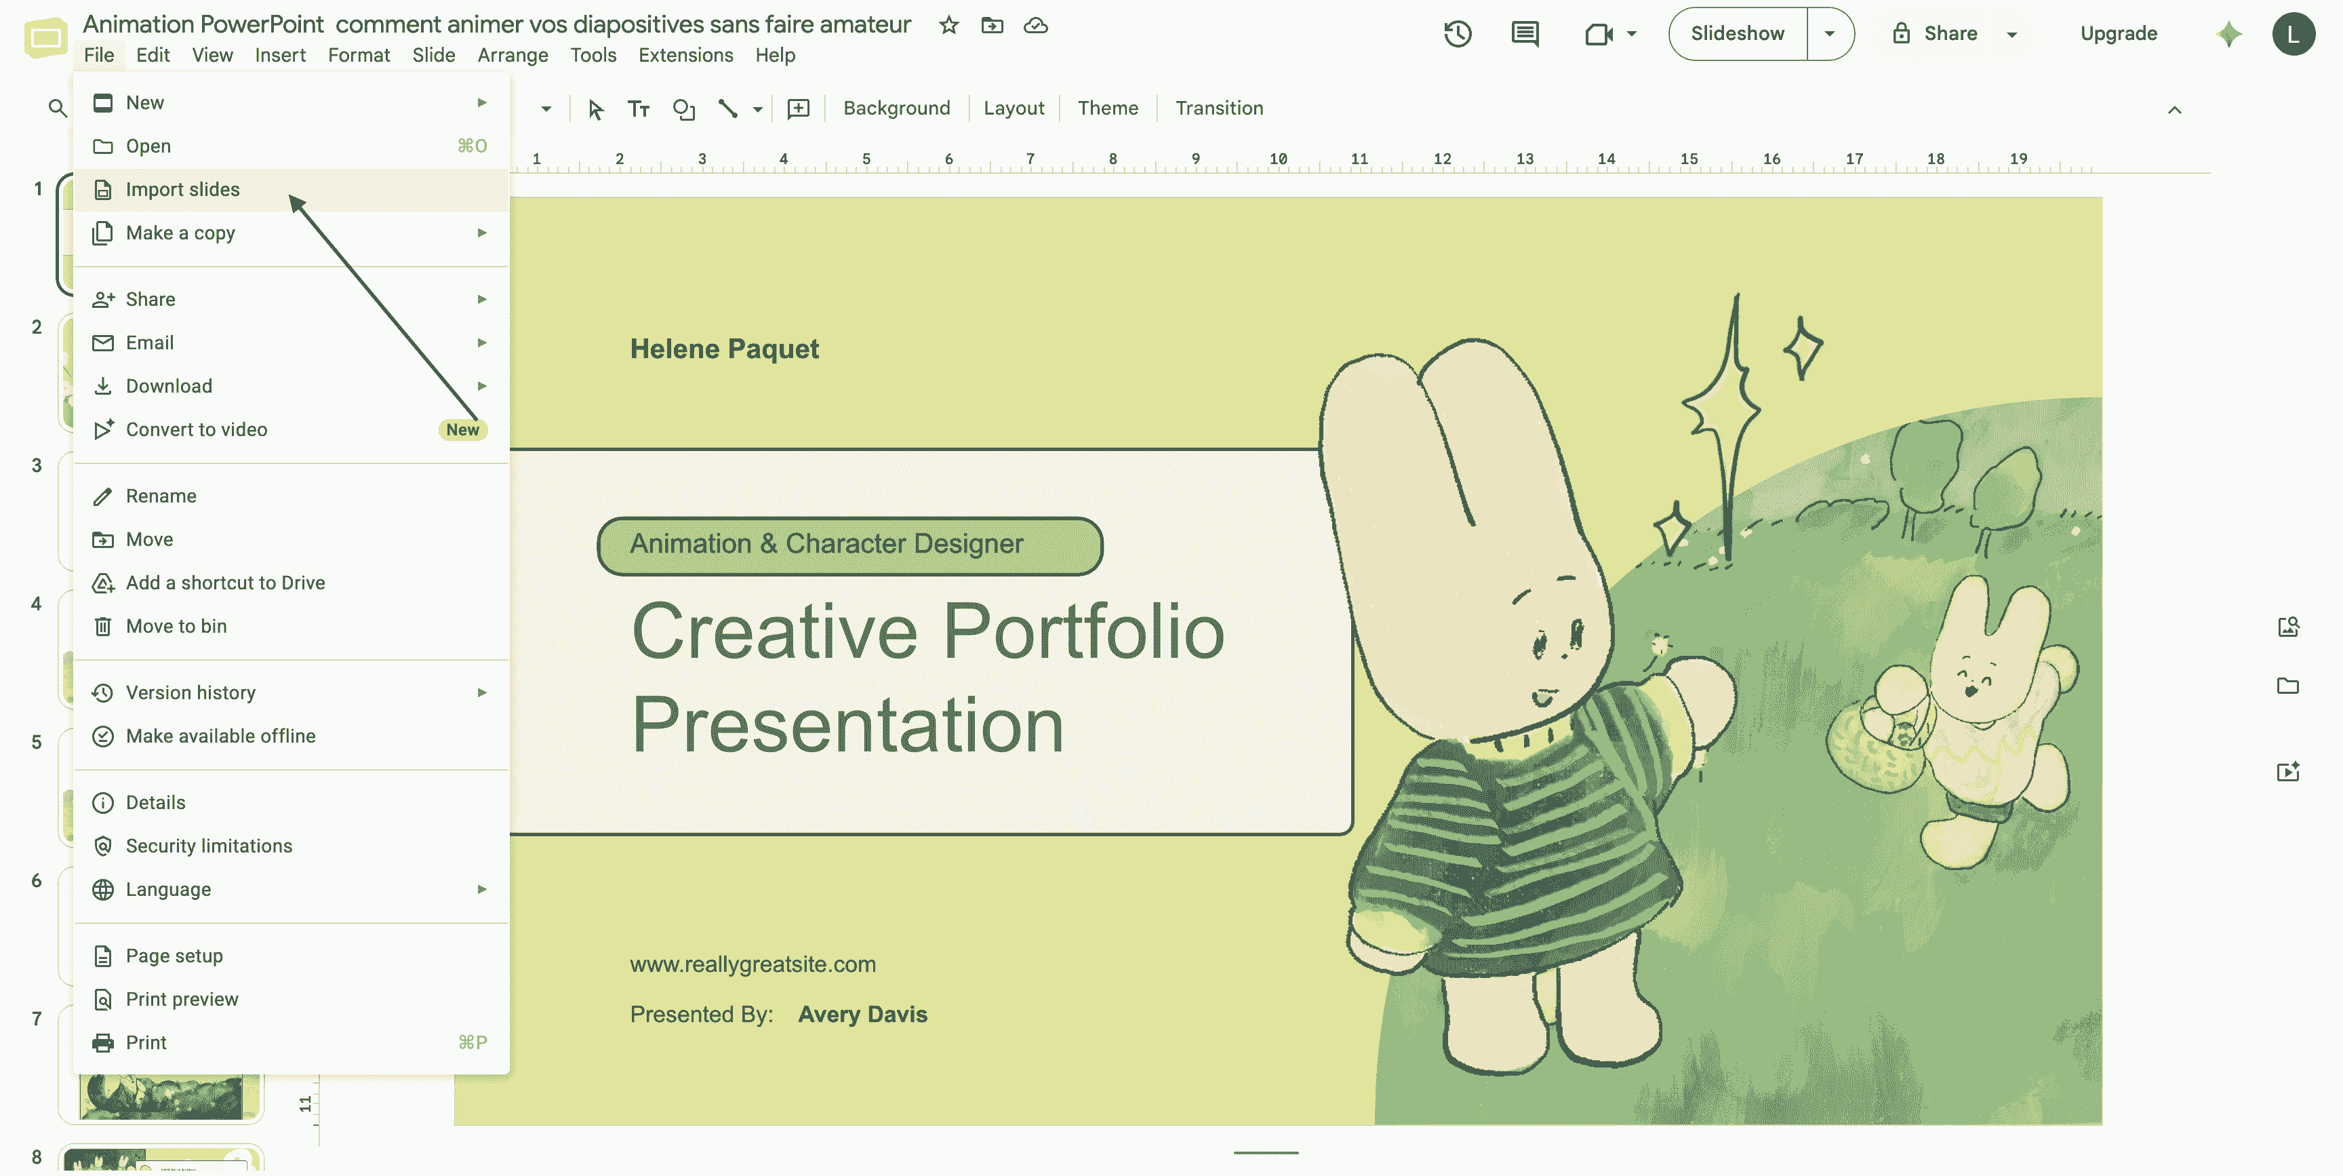Click the add comment toolbar icon
The image size is (2343, 1176).
pyautogui.click(x=798, y=109)
